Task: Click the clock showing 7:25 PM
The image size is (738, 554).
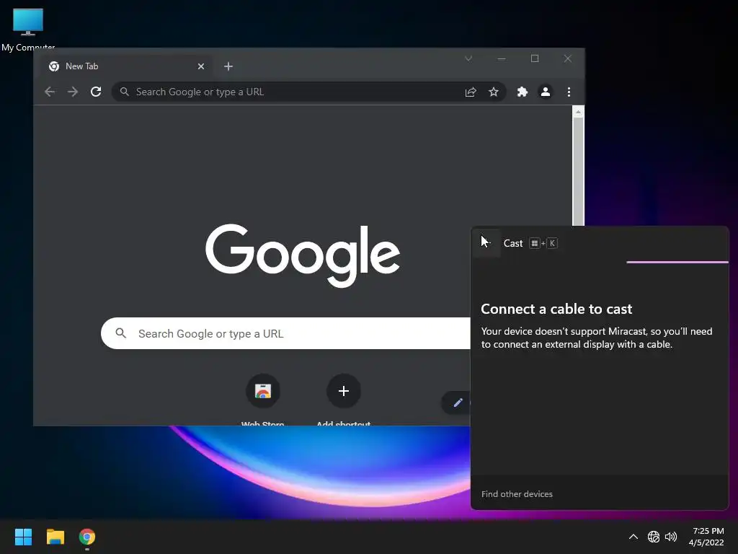Action: coord(708,532)
